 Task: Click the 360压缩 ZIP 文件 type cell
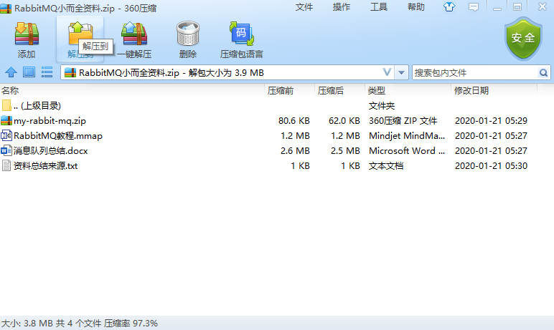click(403, 120)
